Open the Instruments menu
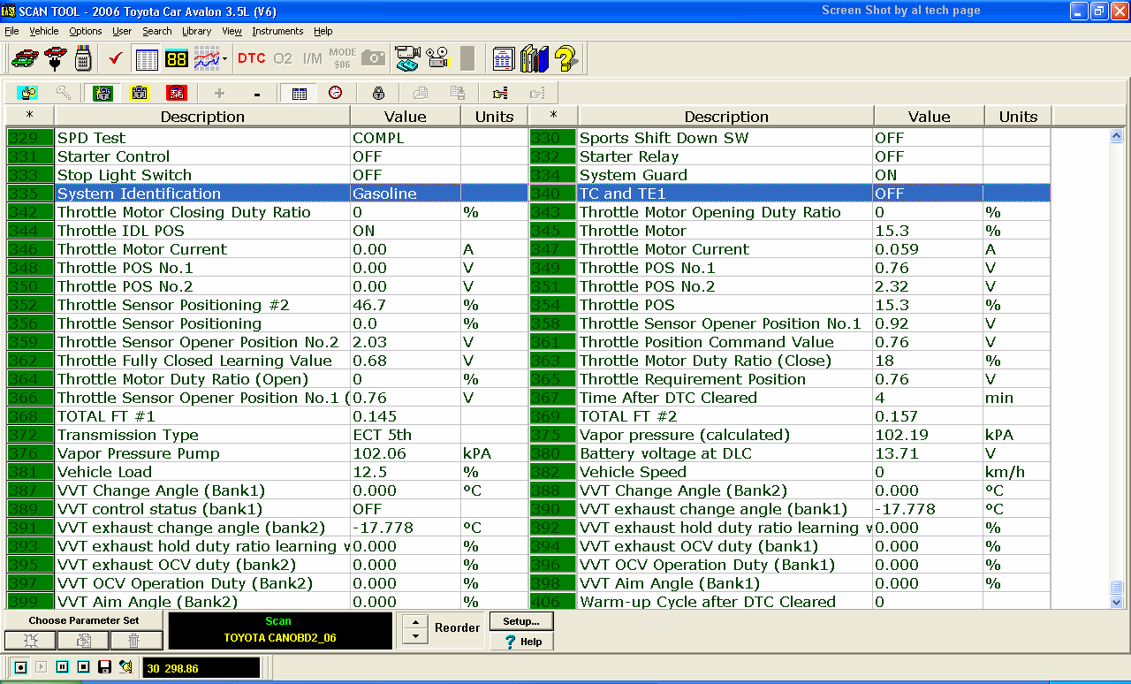The width and height of the screenshot is (1131, 684). 277,31
